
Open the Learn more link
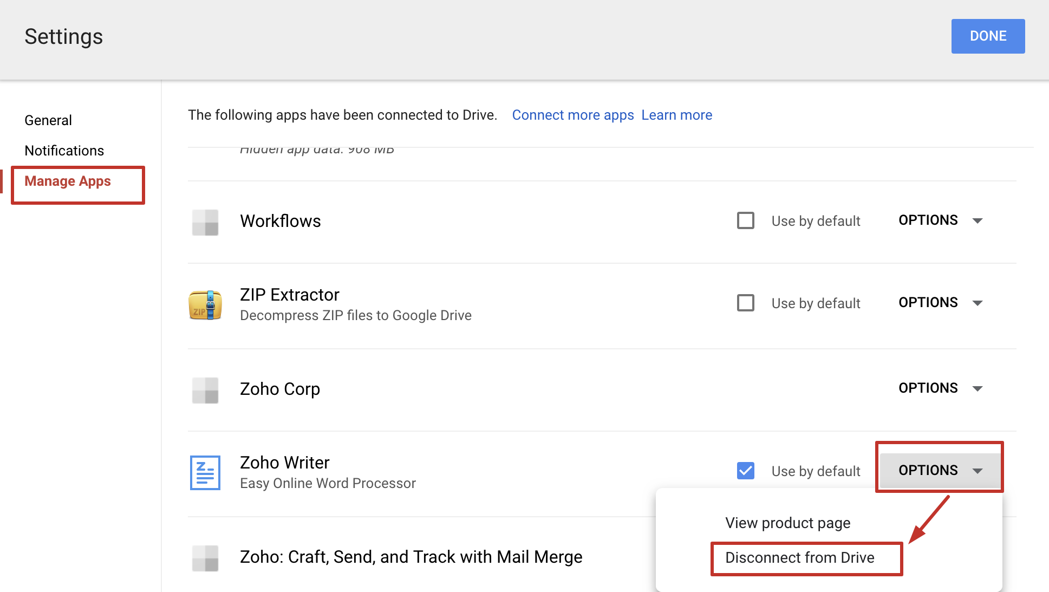[x=676, y=115]
